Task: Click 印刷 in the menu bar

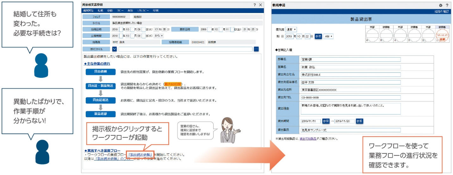Action: 156,10
